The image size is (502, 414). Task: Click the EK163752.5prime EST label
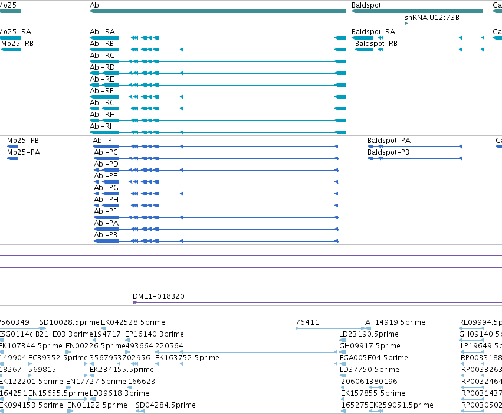(187, 358)
